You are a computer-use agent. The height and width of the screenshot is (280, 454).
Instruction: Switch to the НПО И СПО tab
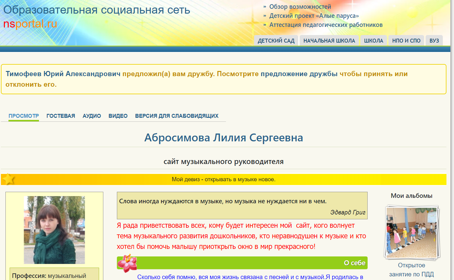coord(406,40)
